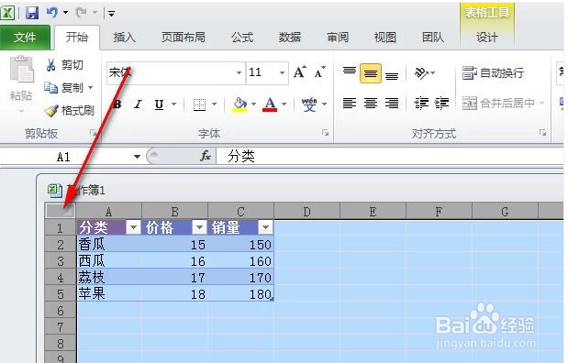Open the 销量 column filter dropdown

pyautogui.click(x=265, y=227)
